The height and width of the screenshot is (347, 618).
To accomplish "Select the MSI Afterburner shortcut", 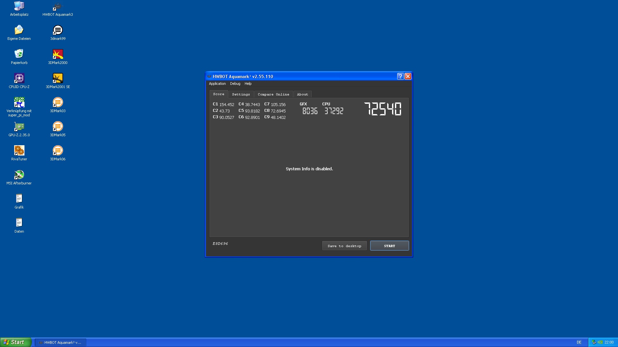I will 19,177.
